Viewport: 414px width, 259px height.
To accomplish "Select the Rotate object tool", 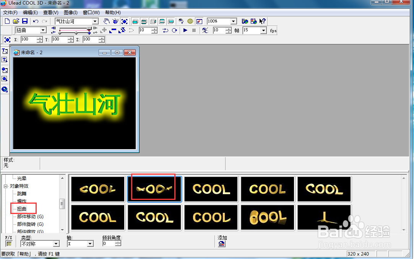I will click(115, 21).
